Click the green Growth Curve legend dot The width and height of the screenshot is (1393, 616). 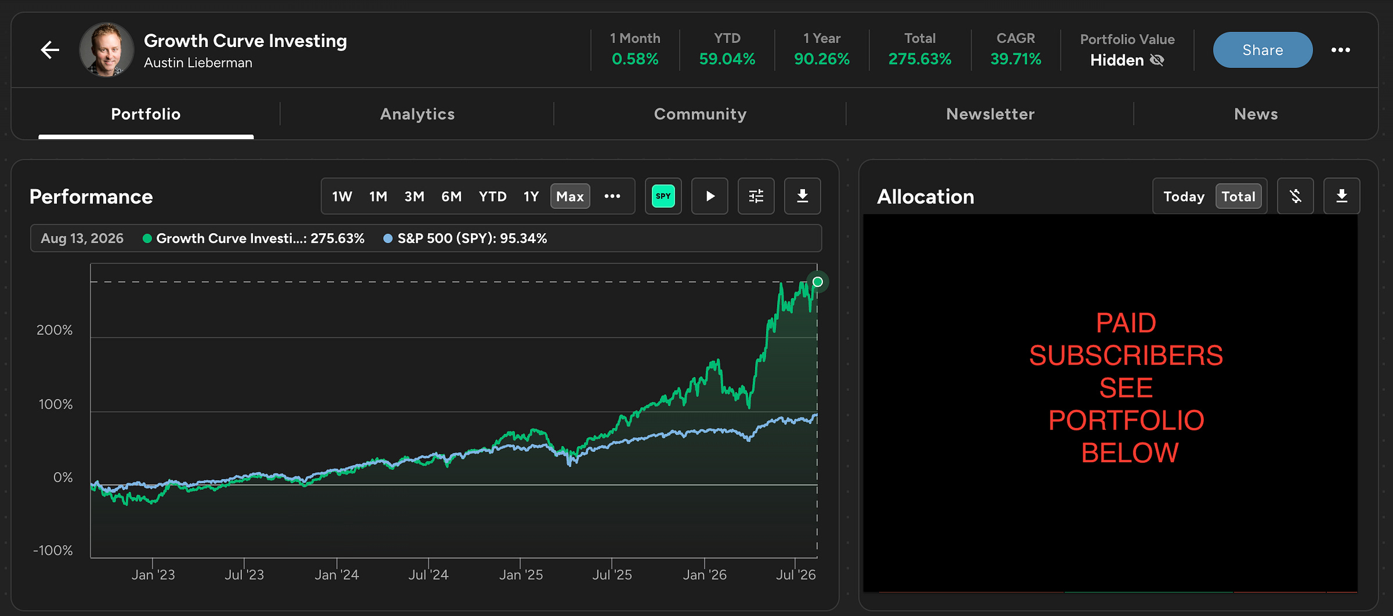(x=147, y=239)
